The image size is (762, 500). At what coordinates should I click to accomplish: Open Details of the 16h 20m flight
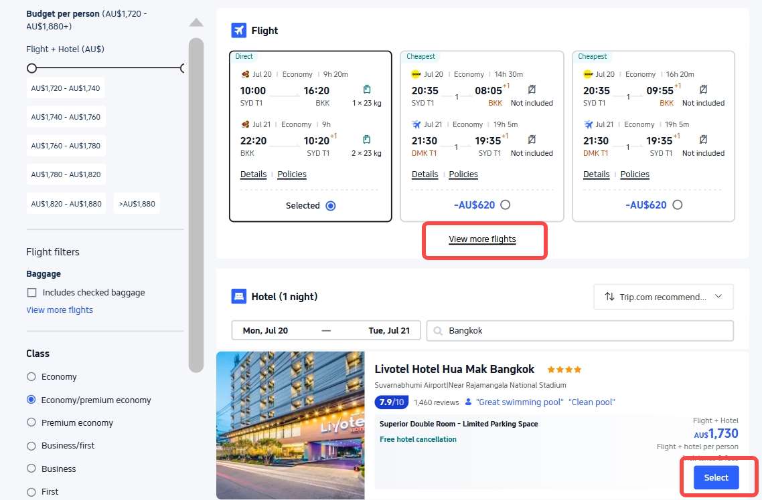click(x=597, y=174)
